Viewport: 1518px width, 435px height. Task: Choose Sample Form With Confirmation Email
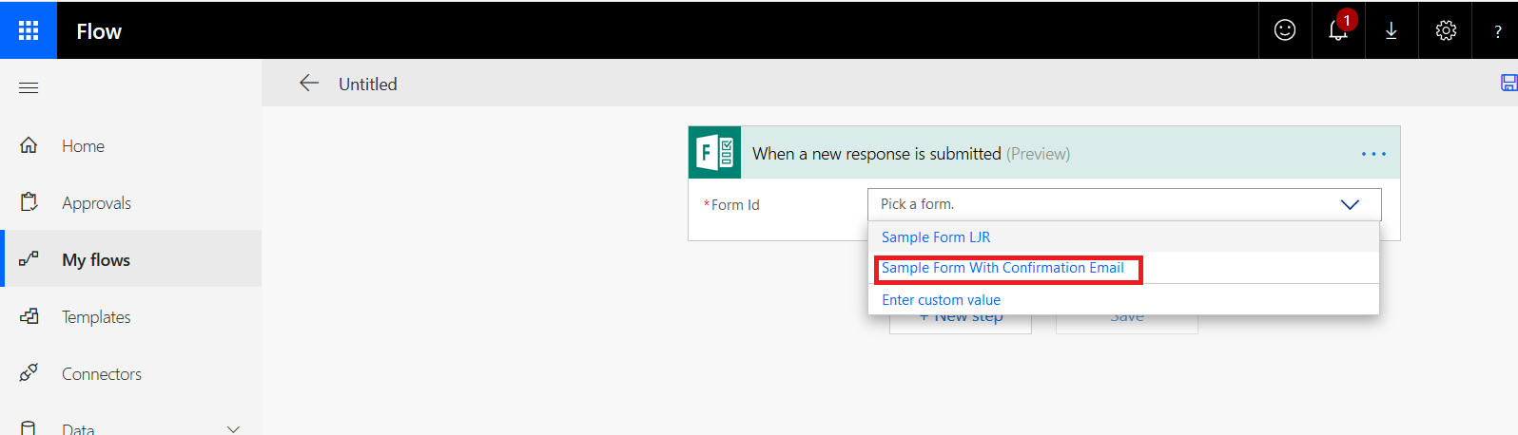coord(1002,268)
